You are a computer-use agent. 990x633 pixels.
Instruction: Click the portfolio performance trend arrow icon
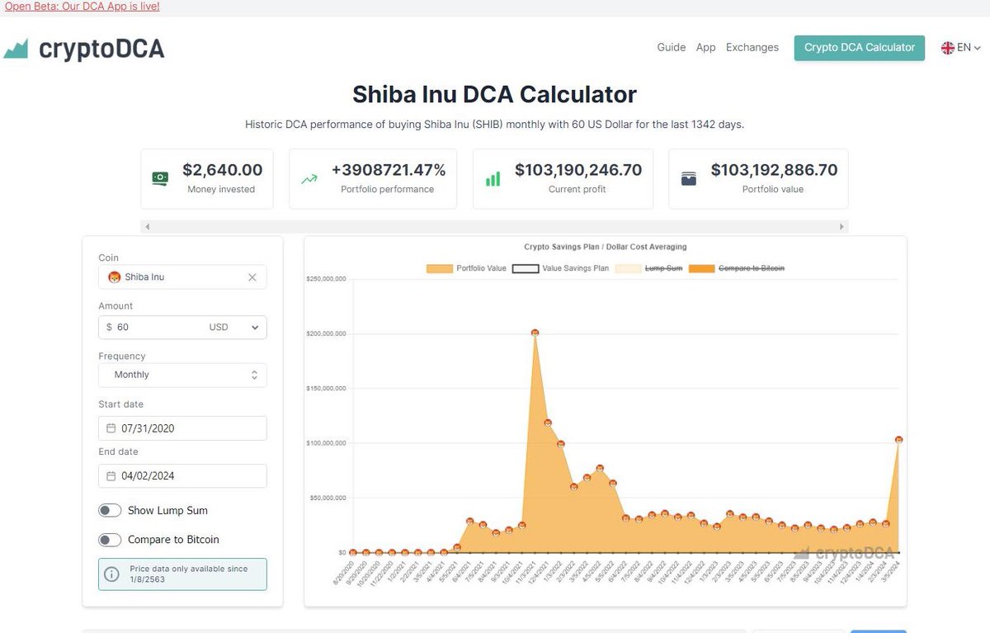[x=309, y=178]
